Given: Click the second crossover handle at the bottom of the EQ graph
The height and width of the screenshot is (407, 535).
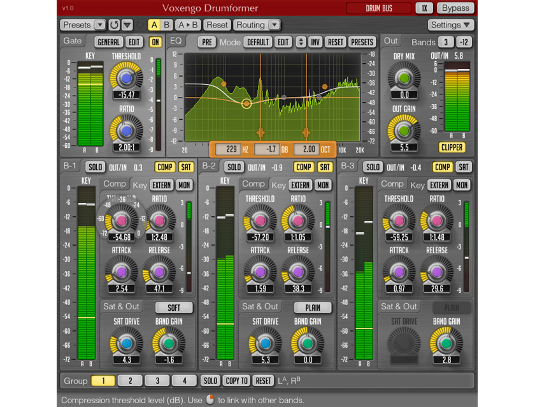Looking at the screenshot, I should [x=306, y=133].
